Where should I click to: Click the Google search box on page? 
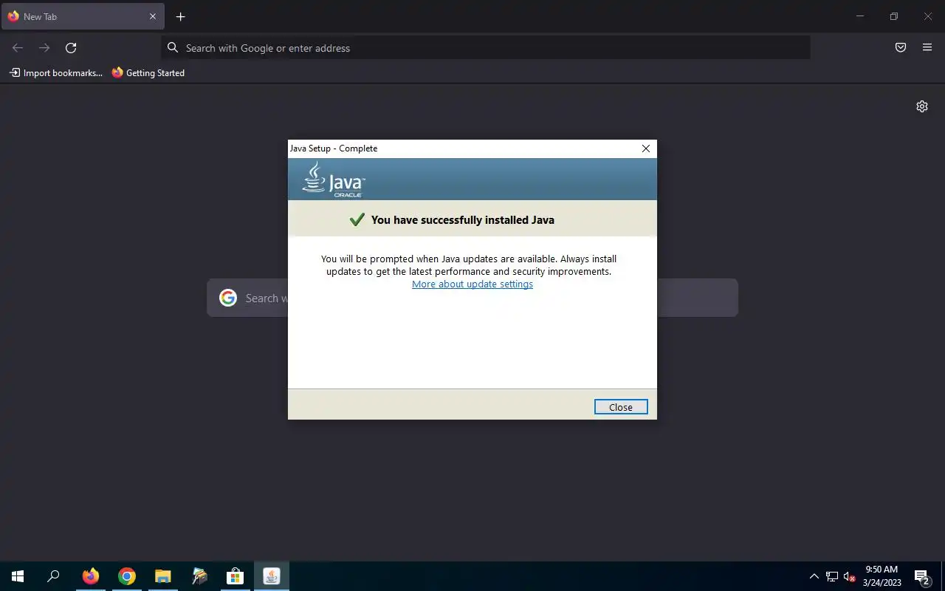(x=472, y=298)
